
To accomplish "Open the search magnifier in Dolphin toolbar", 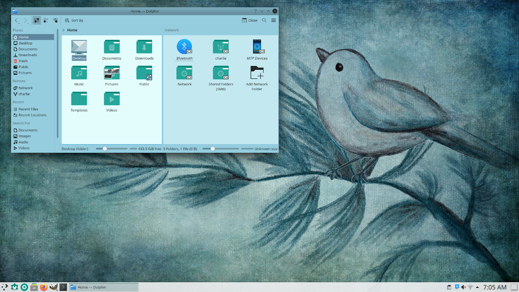I will (x=264, y=20).
